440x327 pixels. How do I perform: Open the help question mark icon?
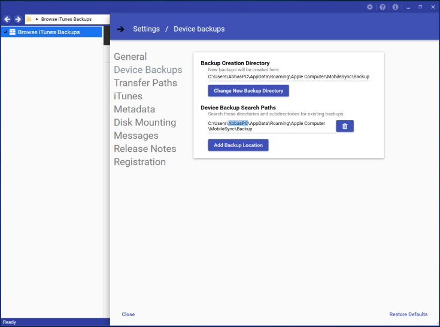[x=383, y=7]
